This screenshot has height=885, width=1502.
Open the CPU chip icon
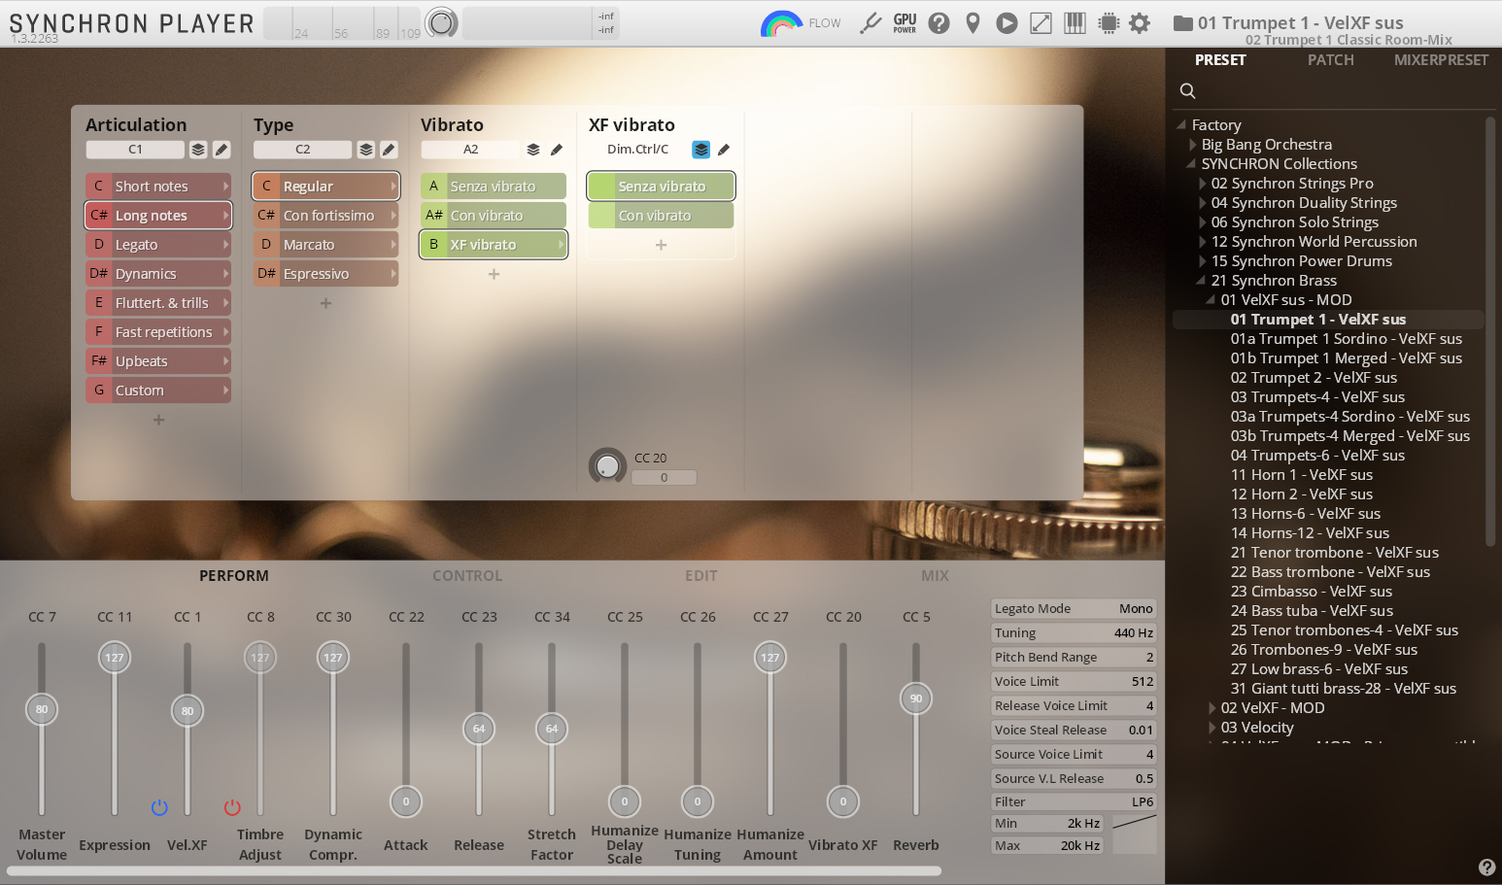coord(1108,23)
